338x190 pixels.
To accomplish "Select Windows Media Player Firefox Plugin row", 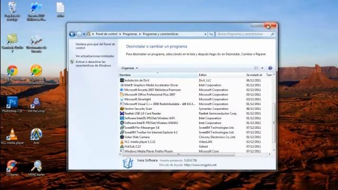I will tap(195, 151).
